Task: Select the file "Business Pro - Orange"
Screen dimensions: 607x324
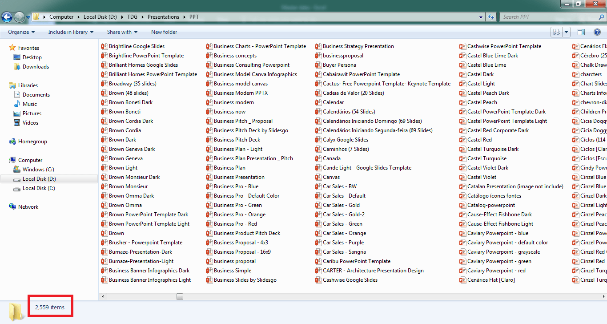Action: (x=240, y=215)
